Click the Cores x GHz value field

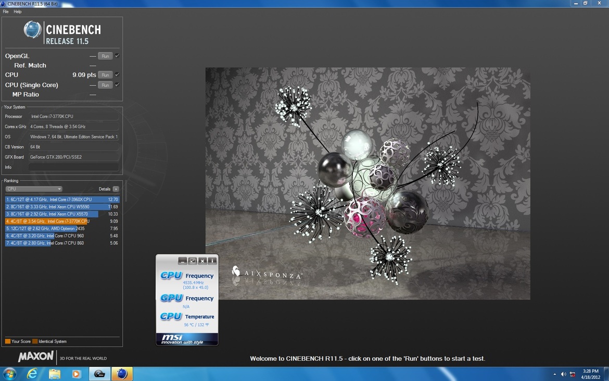74,126
